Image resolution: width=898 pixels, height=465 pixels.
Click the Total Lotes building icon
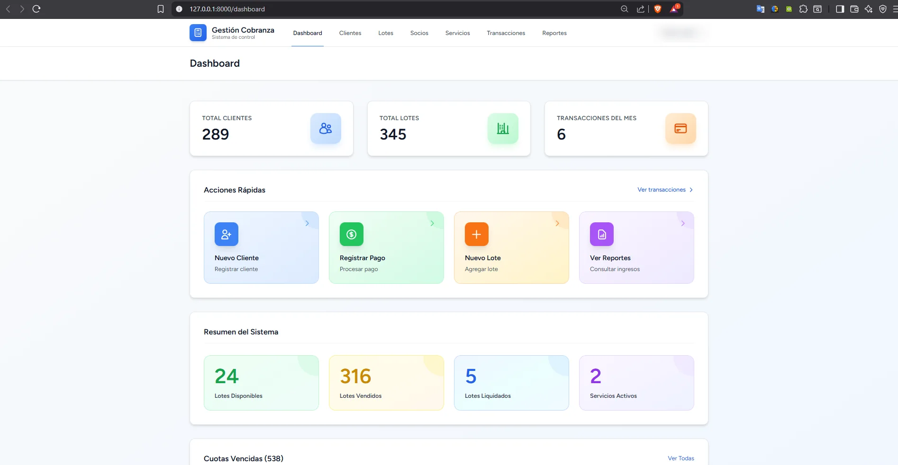[503, 128]
